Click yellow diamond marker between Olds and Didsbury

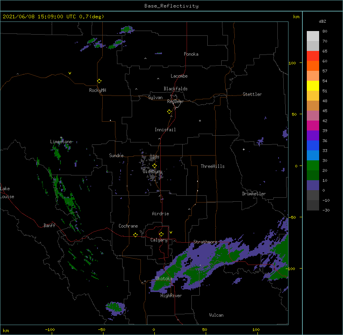click(154, 166)
